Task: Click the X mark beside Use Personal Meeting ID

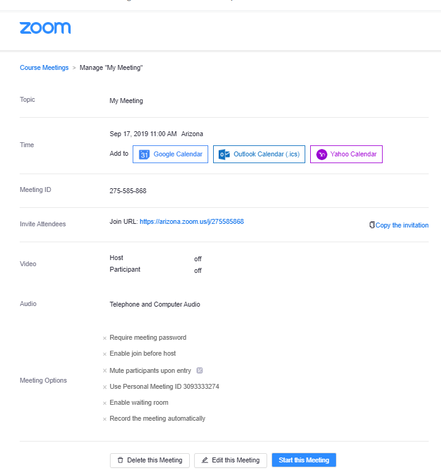Action: click(x=104, y=387)
